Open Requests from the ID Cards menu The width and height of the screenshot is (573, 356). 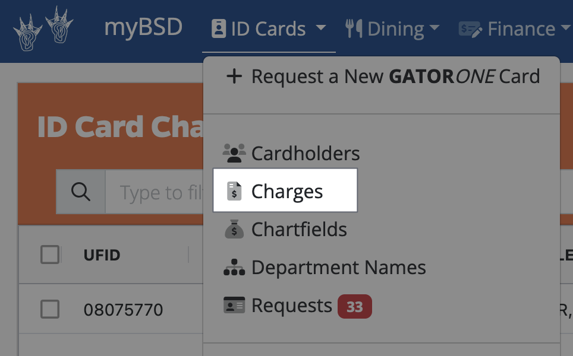(291, 306)
